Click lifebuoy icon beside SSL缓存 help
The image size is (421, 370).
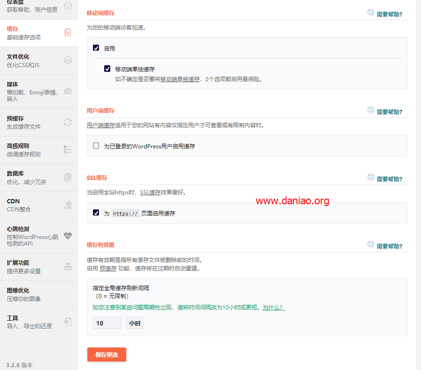coord(371,177)
